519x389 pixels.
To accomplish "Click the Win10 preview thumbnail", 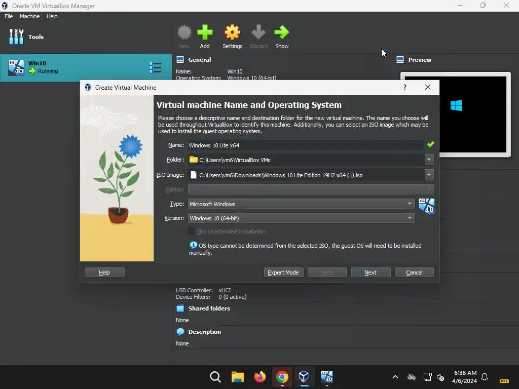I will (x=456, y=114).
